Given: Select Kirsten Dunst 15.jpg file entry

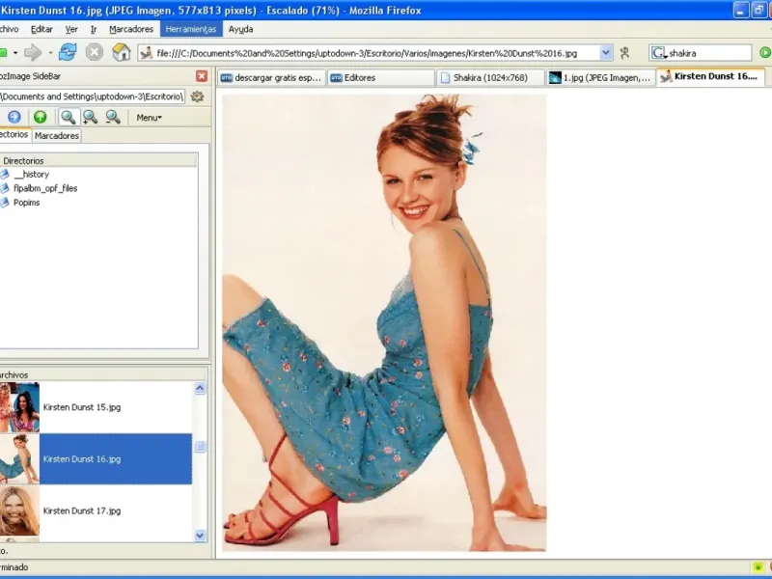Looking at the screenshot, I should pyautogui.click(x=96, y=407).
